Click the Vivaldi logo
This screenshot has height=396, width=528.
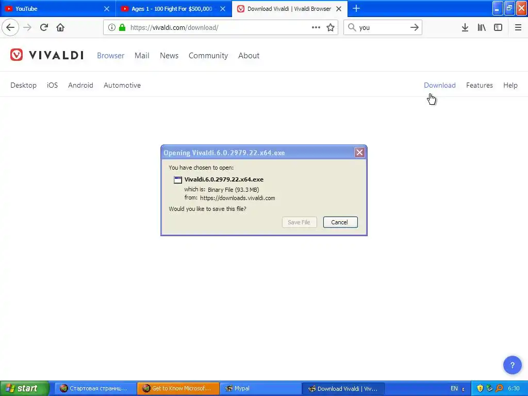47,55
